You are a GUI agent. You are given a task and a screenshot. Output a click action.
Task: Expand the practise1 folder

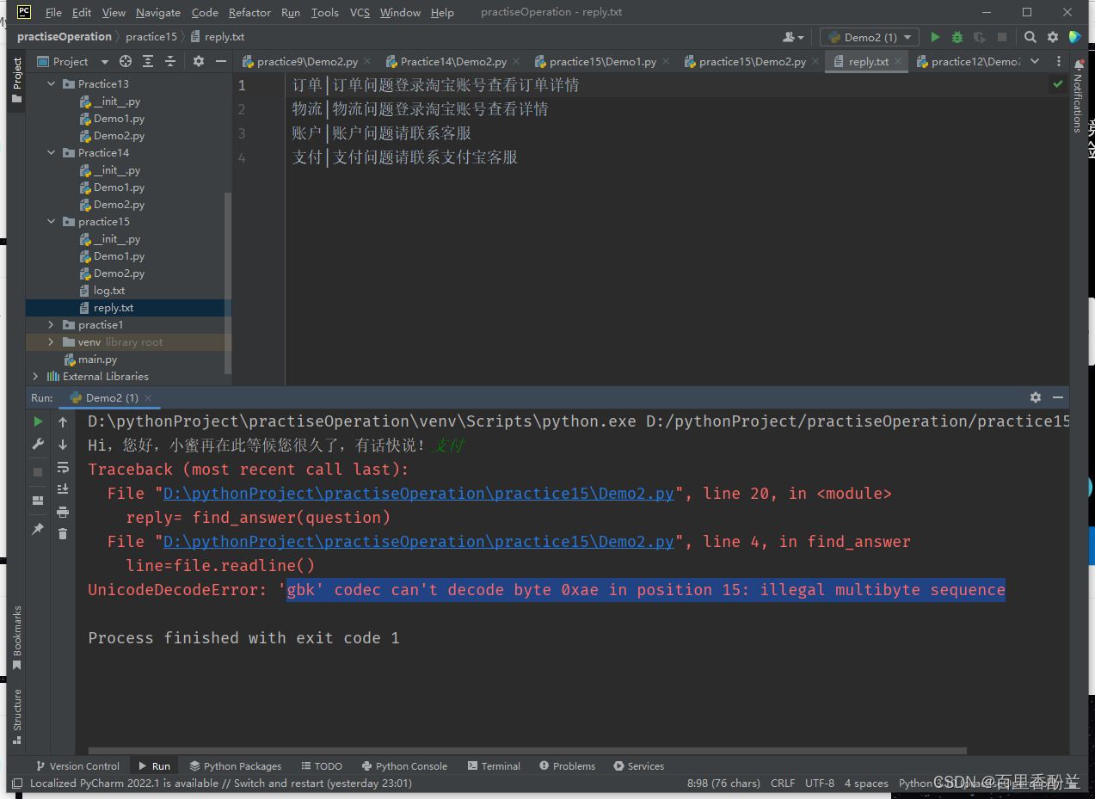pyautogui.click(x=51, y=324)
